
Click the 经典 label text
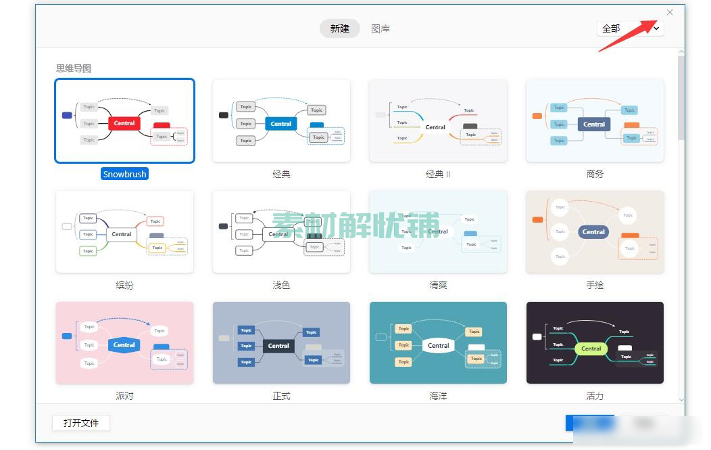[281, 174]
